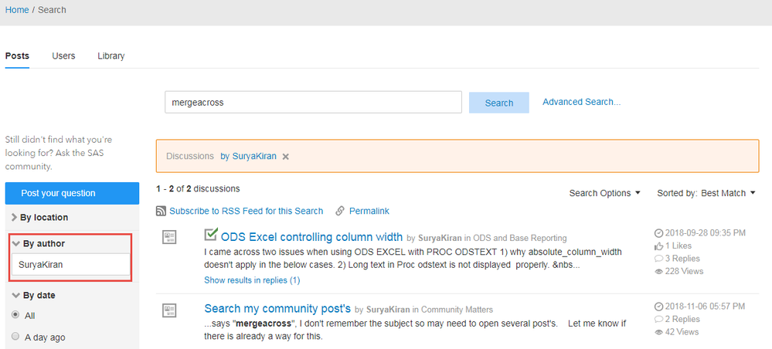
Task: Click the mergeacross search input field
Action: 313,102
